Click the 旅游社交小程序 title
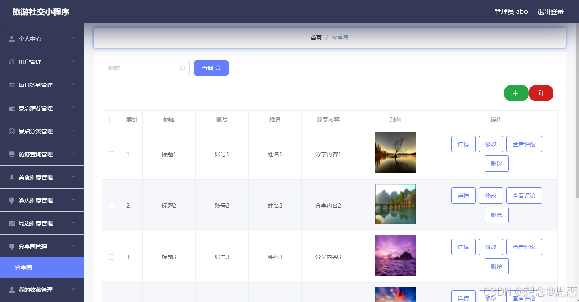 pyautogui.click(x=41, y=12)
